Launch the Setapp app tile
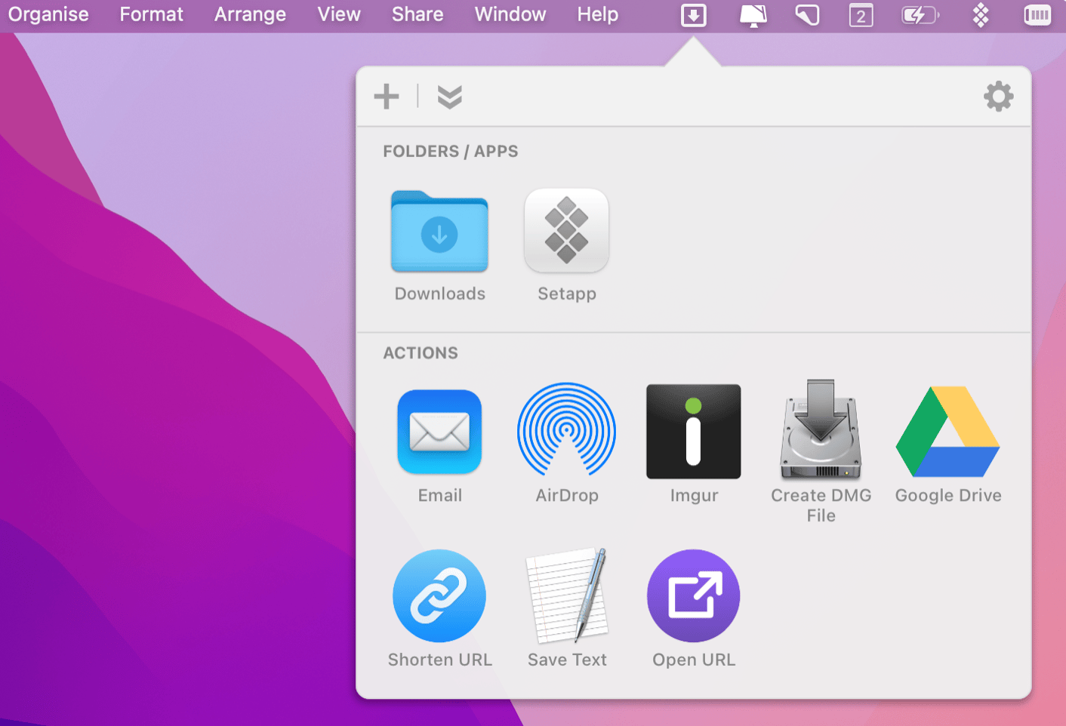Image resolution: width=1066 pixels, height=726 pixels. point(566,231)
